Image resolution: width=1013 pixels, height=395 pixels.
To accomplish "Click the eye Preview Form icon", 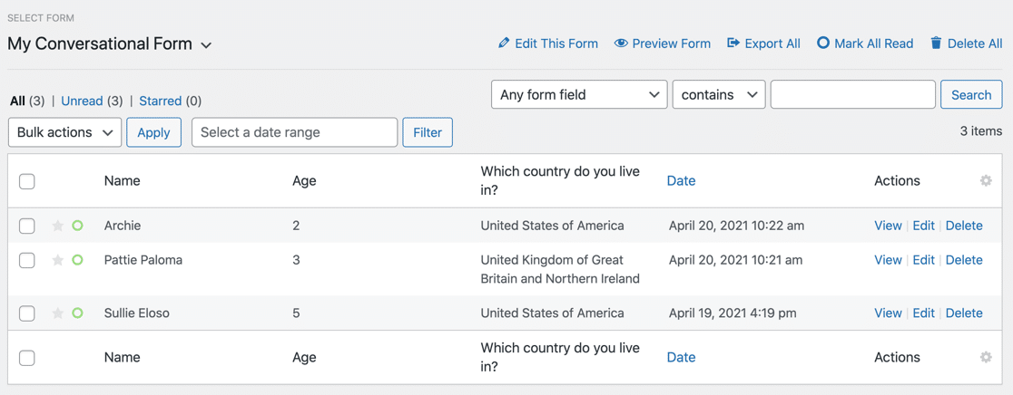I will pos(621,43).
